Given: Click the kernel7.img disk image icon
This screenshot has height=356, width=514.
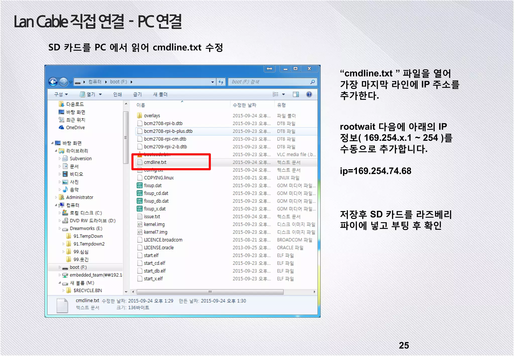Looking at the screenshot, I should pyautogui.click(x=140, y=232).
